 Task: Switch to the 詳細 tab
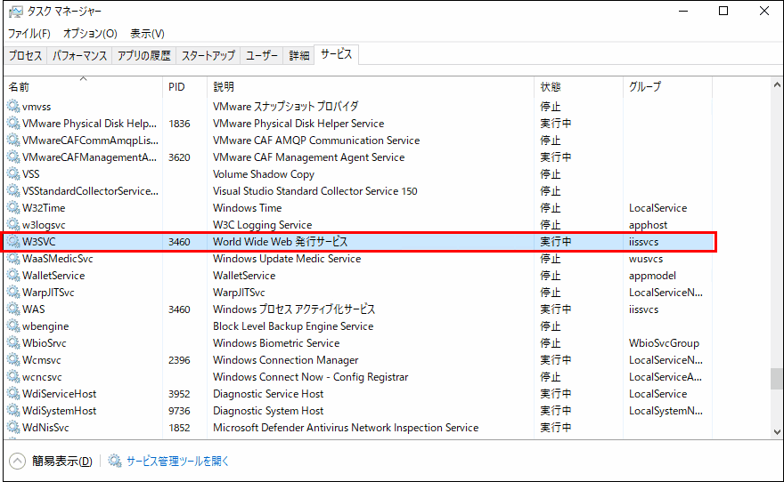point(299,55)
